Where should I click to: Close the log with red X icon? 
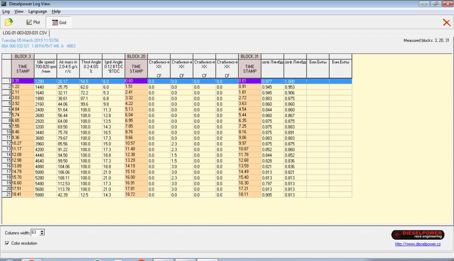pyautogui.click(x=446, y=23)
